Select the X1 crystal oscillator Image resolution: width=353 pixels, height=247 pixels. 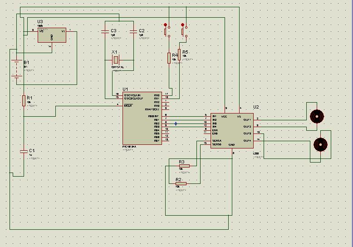pos(116,60)
